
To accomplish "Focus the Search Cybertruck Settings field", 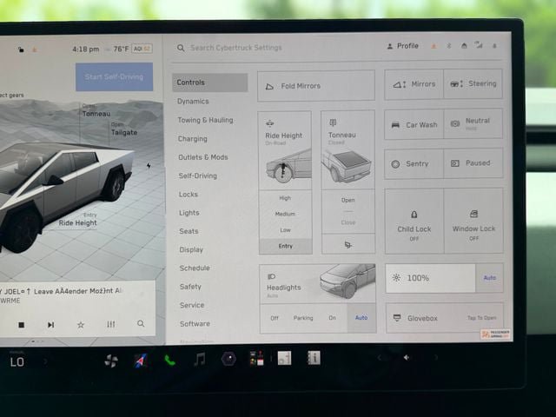I will 235,48.
